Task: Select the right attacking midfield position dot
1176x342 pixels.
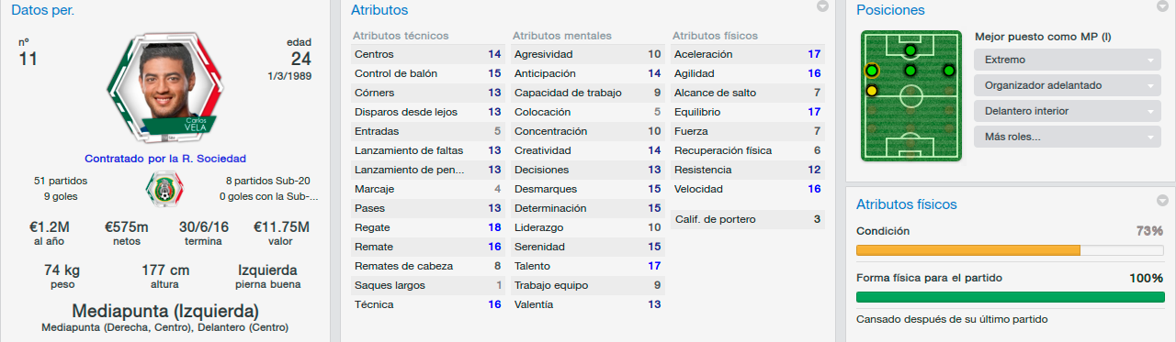Action: tap(949, 71)
